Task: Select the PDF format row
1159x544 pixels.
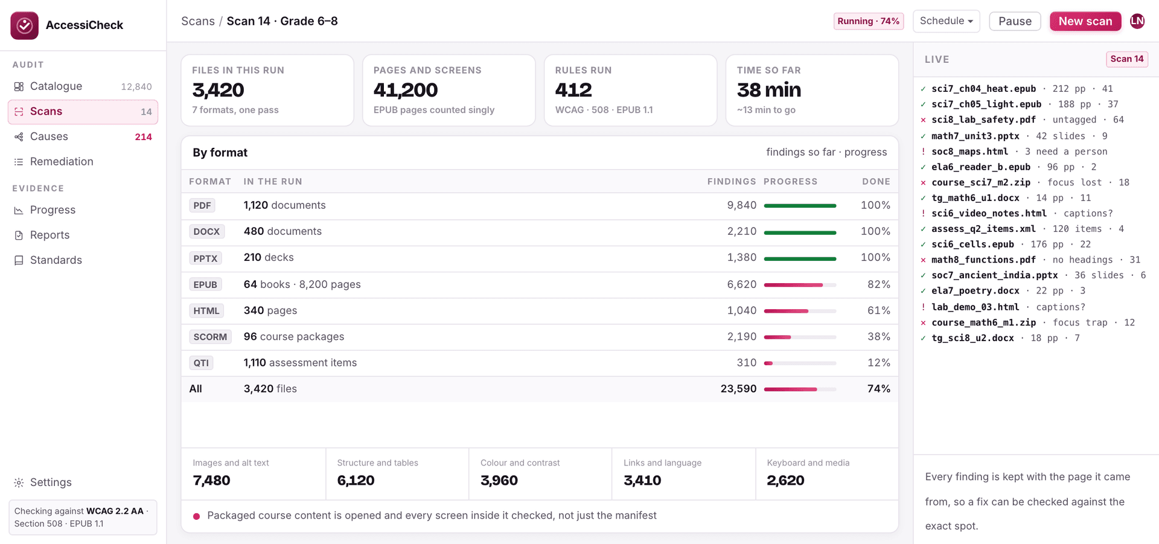Action: [x=540, y=206]
